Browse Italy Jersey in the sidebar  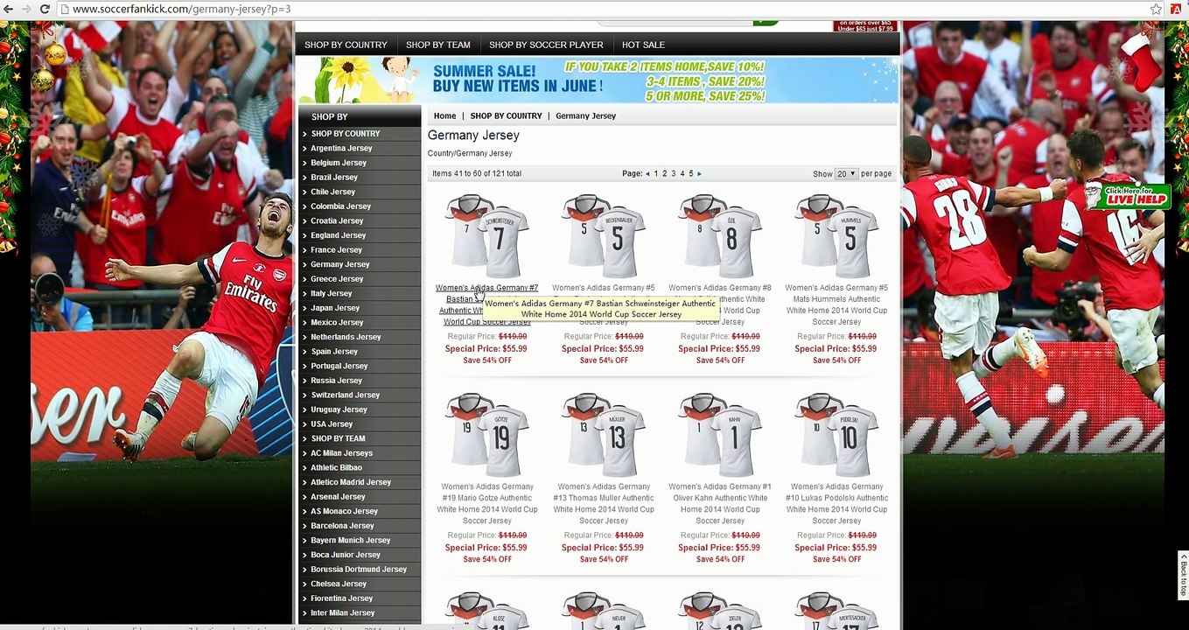tap(332, 294)
